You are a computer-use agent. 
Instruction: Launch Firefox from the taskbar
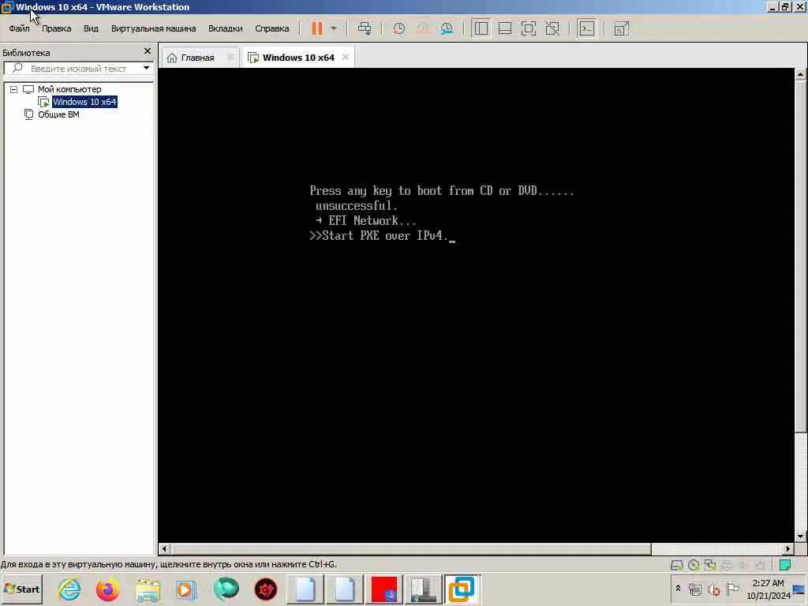click(x=107, y=589)
